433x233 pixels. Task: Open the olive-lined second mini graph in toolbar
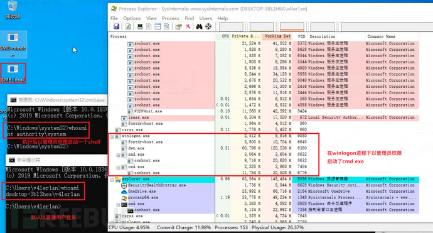262,27
